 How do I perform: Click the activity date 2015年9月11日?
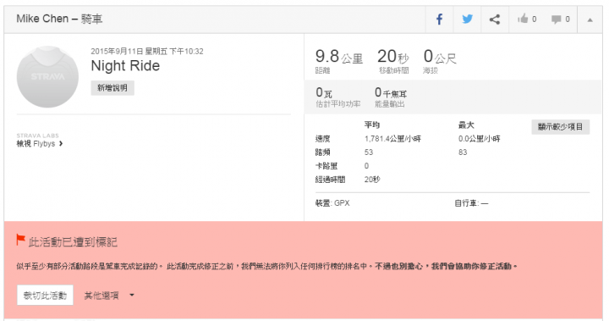(x=117, y=52)
